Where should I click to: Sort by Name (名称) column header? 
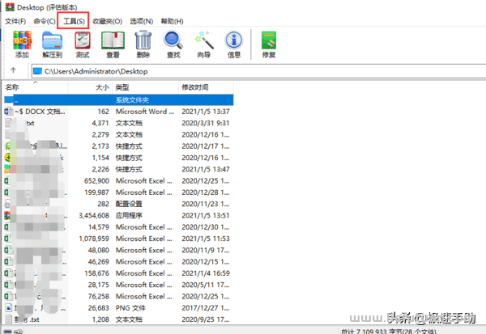tap(35, 87)
